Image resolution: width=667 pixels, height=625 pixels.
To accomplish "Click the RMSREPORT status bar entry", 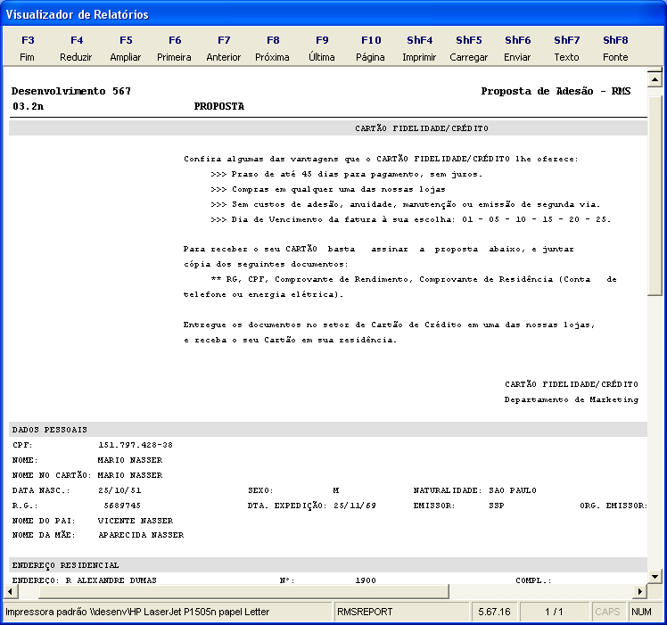I will 365,612.
